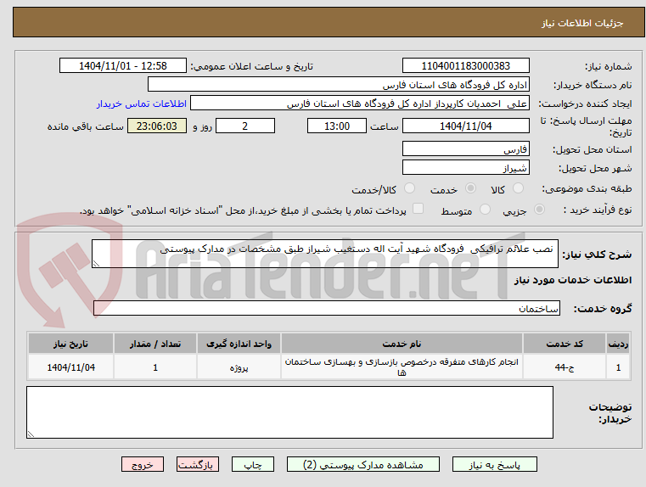The image size is (646, 487).
Task: Click the شهر محل تحویل field شیراز
Action: click(465, 168)
